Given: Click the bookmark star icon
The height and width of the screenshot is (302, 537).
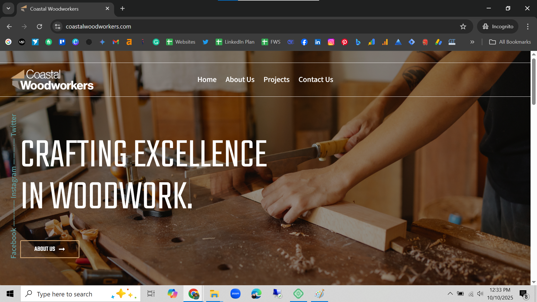Looking at the screenshot, I should pyautogui.click(x=463, y=27).
